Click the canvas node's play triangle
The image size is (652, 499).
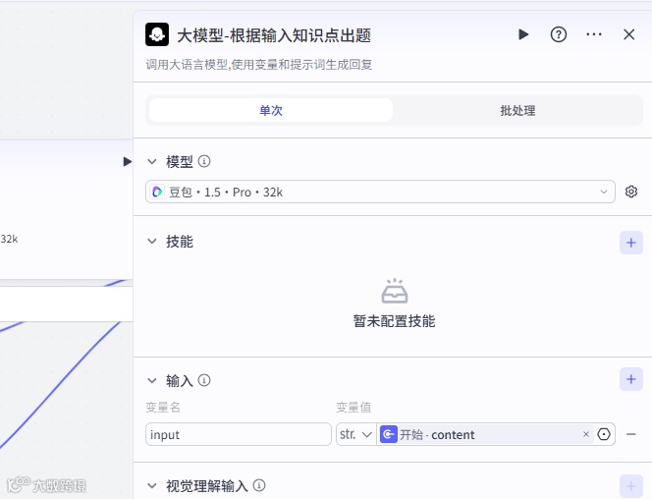click(128, 162)
